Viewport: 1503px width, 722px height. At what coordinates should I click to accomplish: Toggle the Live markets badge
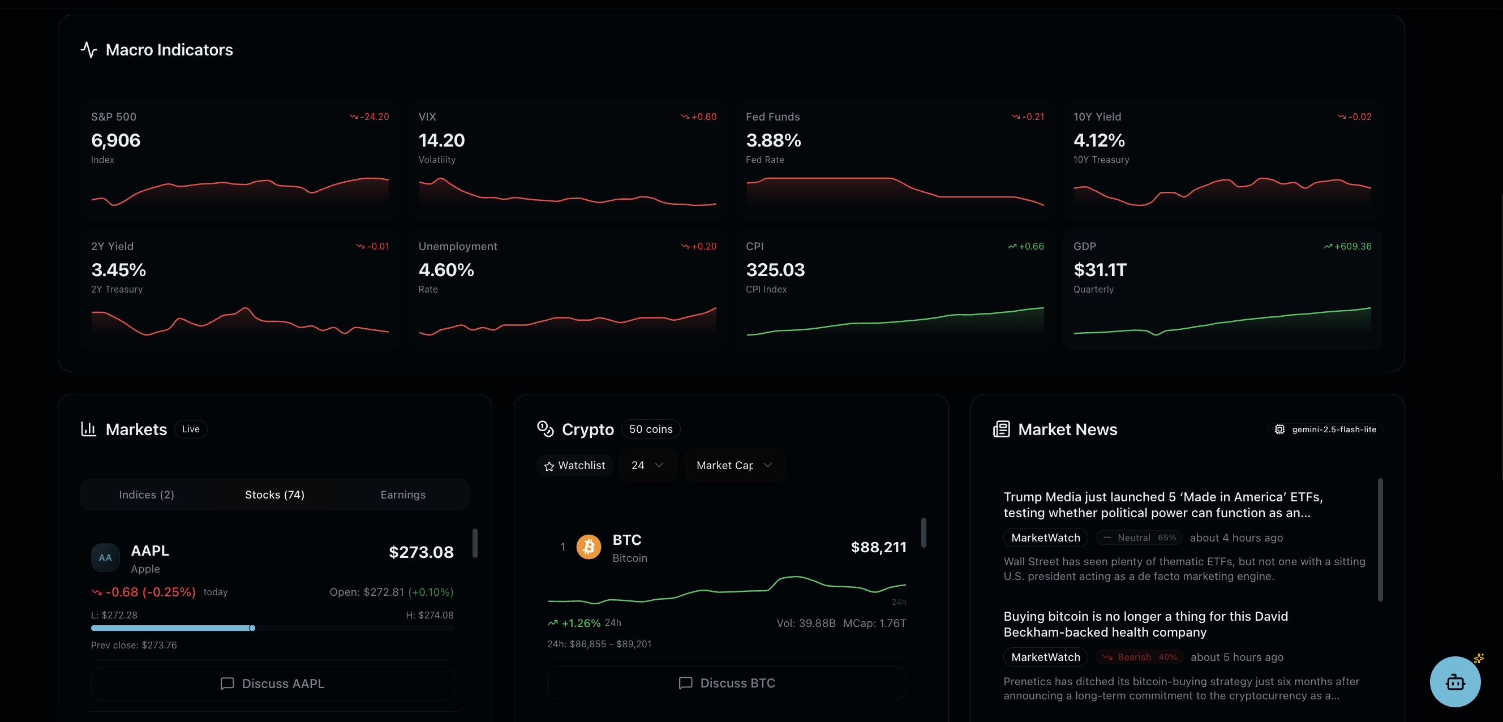pos(191,429)
